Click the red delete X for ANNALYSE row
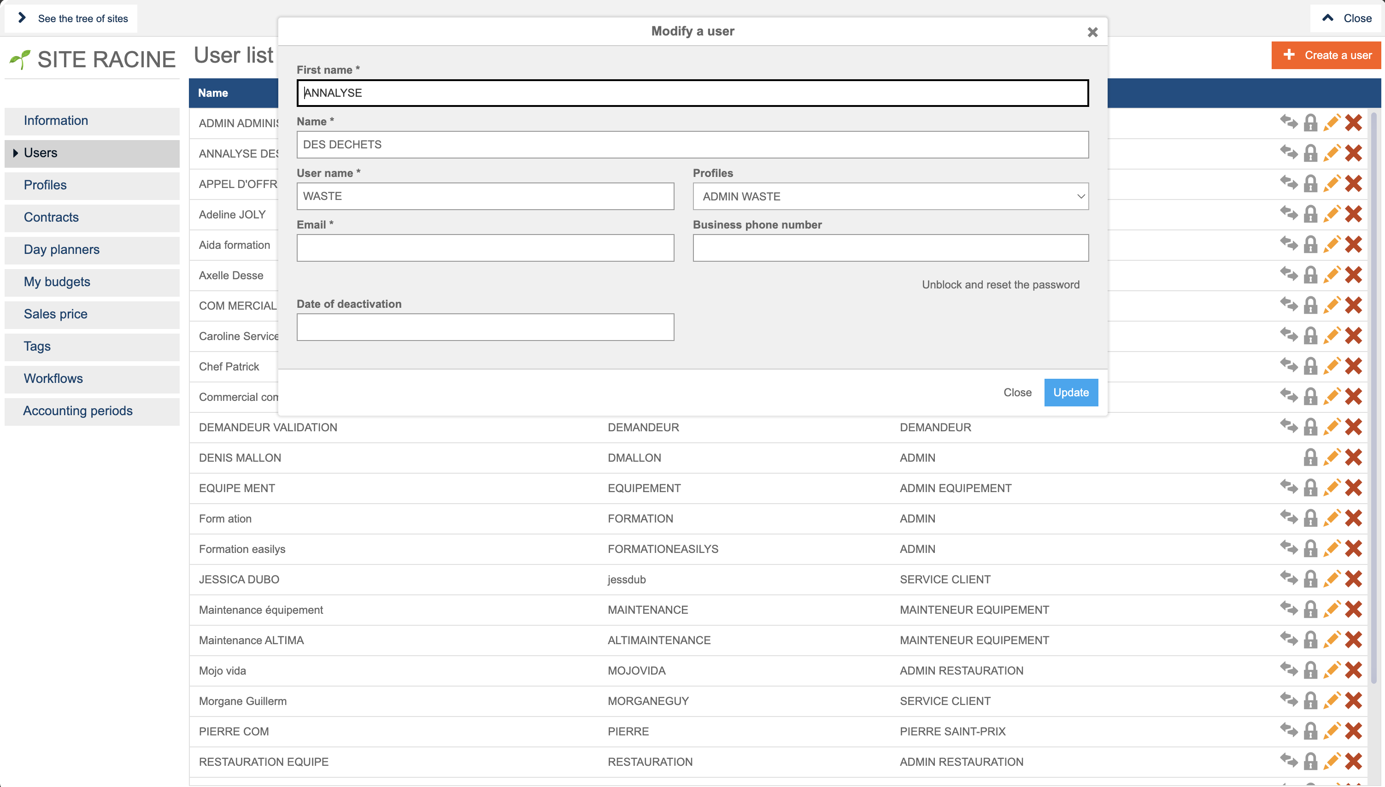The height and width of the screenshot is (787, 1385). point(1354,153)
